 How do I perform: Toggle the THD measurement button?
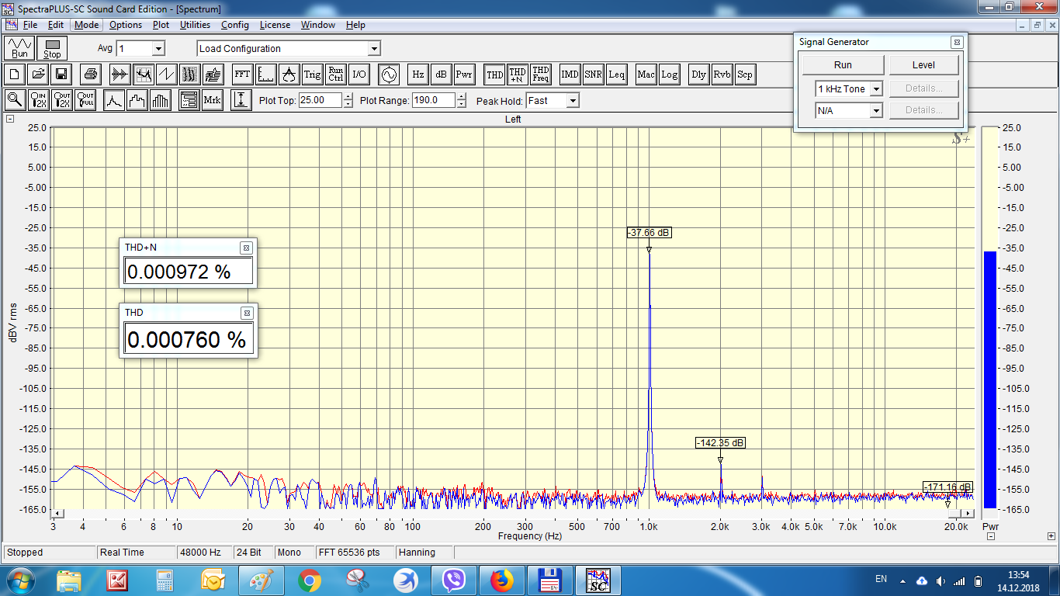pyautogui.click(x=494, y=74)
